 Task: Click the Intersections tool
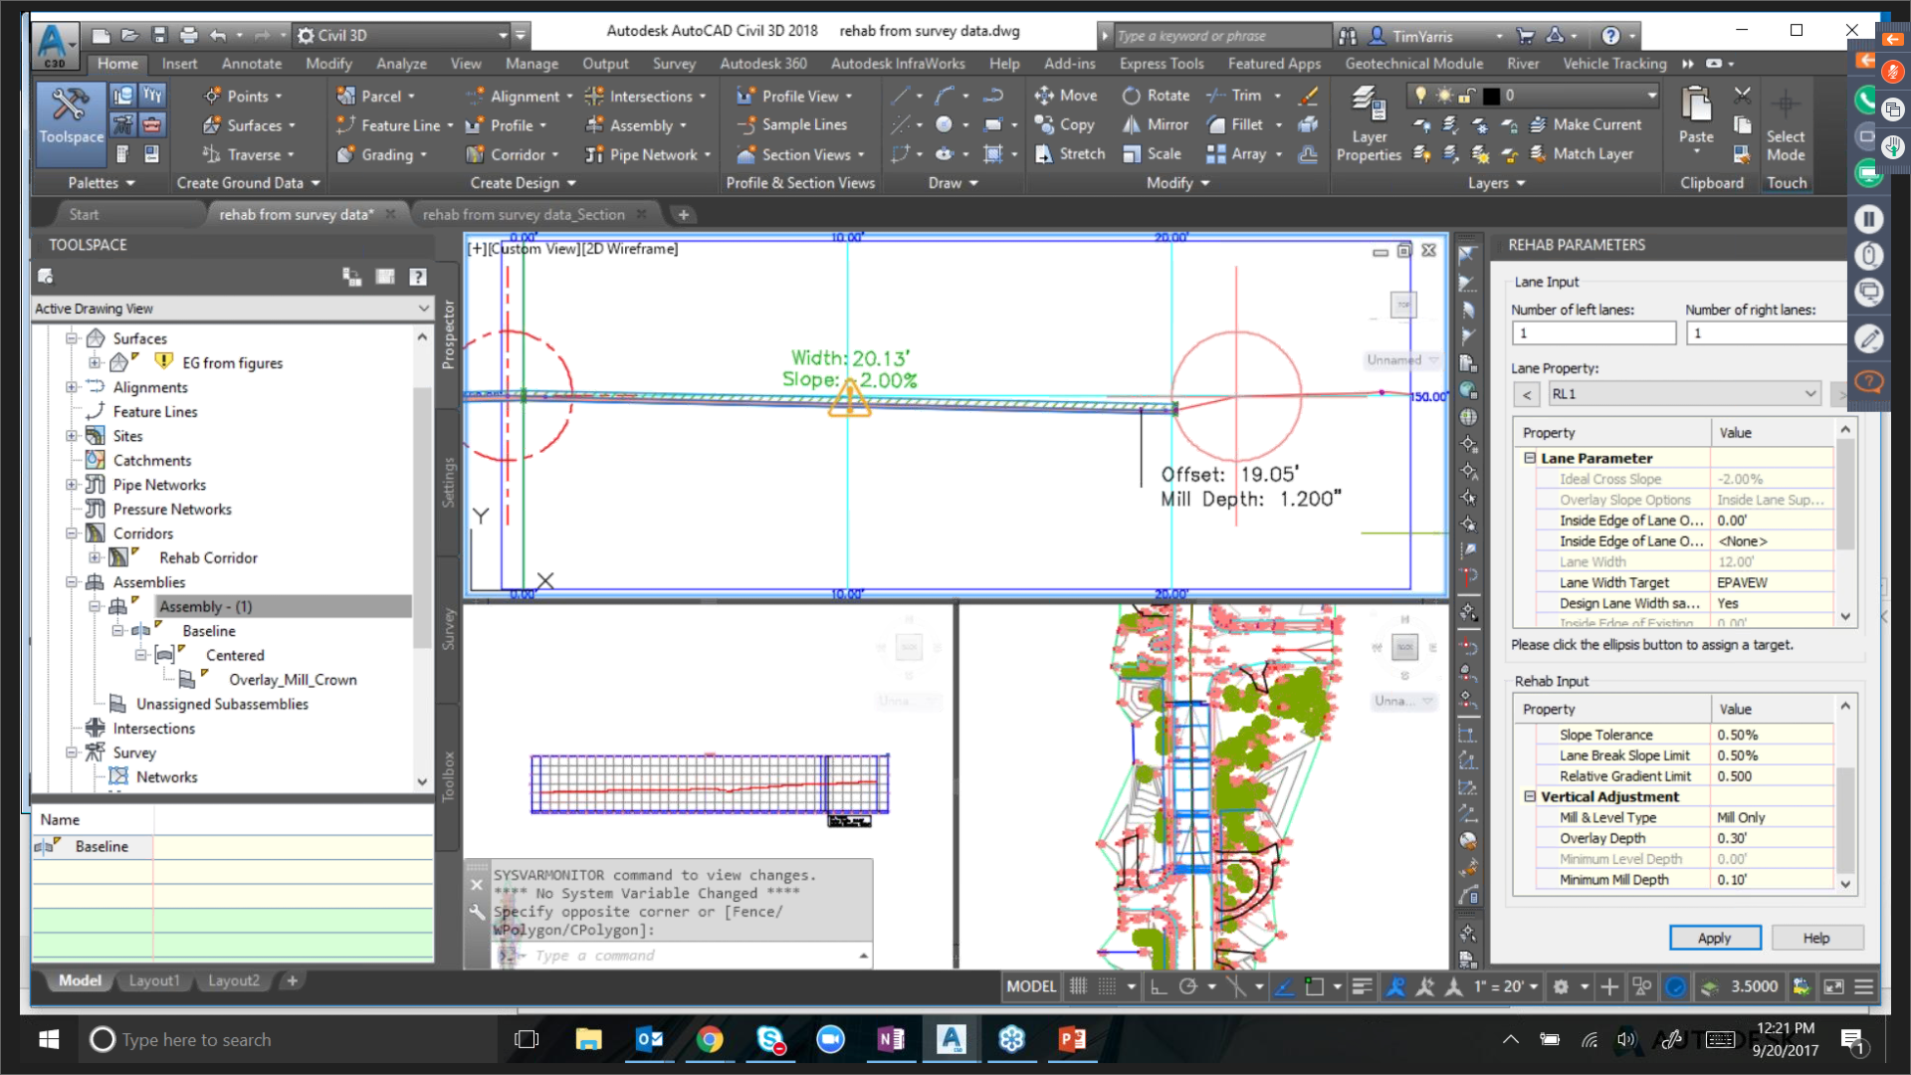(645, 97)
